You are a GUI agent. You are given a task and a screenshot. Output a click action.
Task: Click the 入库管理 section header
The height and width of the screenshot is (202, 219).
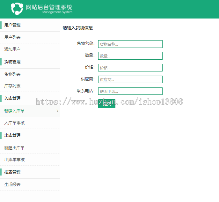coord(12,98)
